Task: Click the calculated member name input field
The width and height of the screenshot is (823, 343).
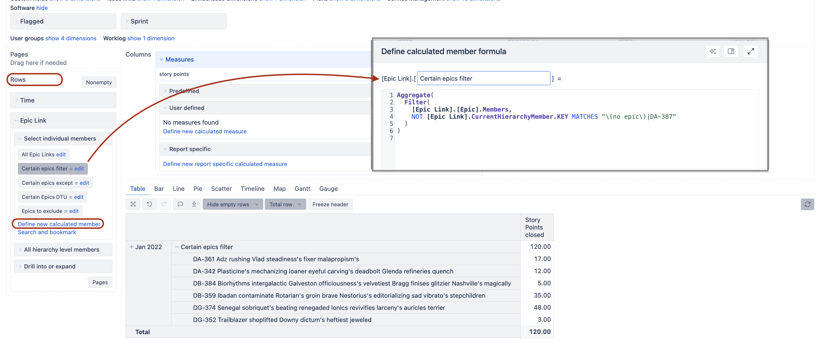Action: [x=483, y=78]
